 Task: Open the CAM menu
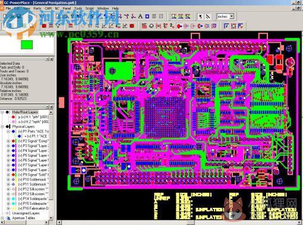tap(48, 8)
